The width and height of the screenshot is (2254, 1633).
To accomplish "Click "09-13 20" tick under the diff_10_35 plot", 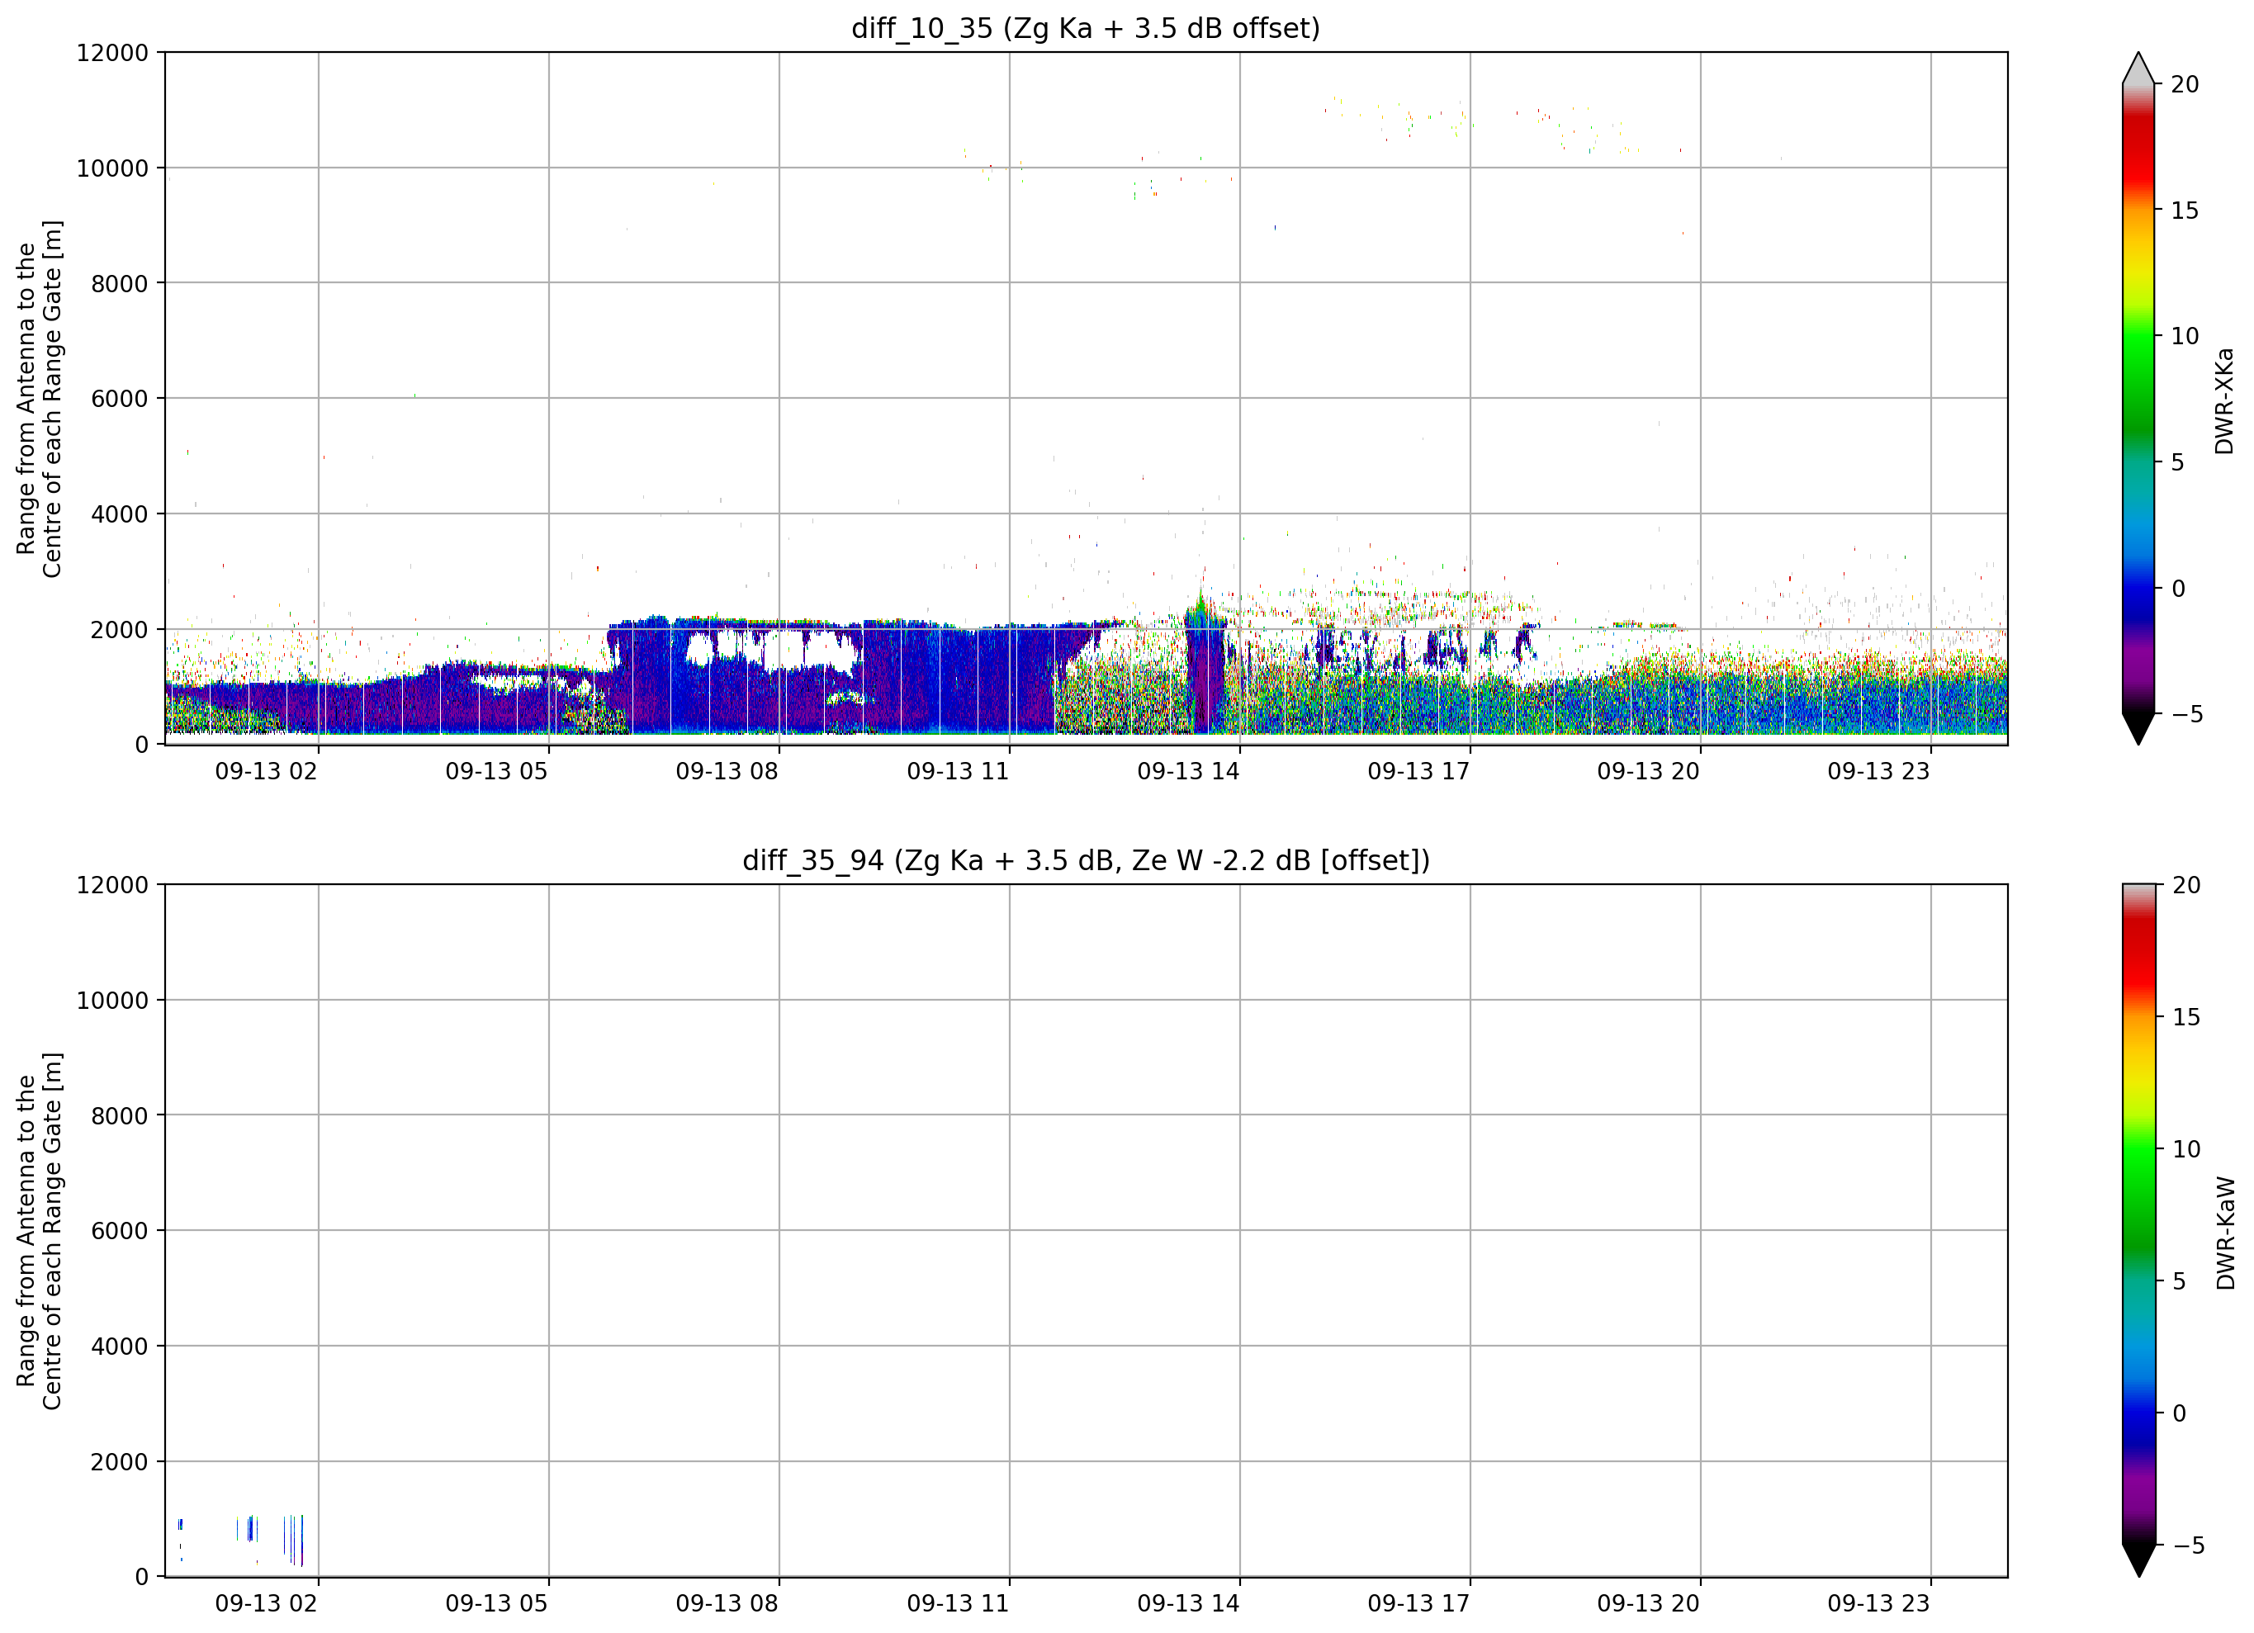I will click(x=1649, y=771).
